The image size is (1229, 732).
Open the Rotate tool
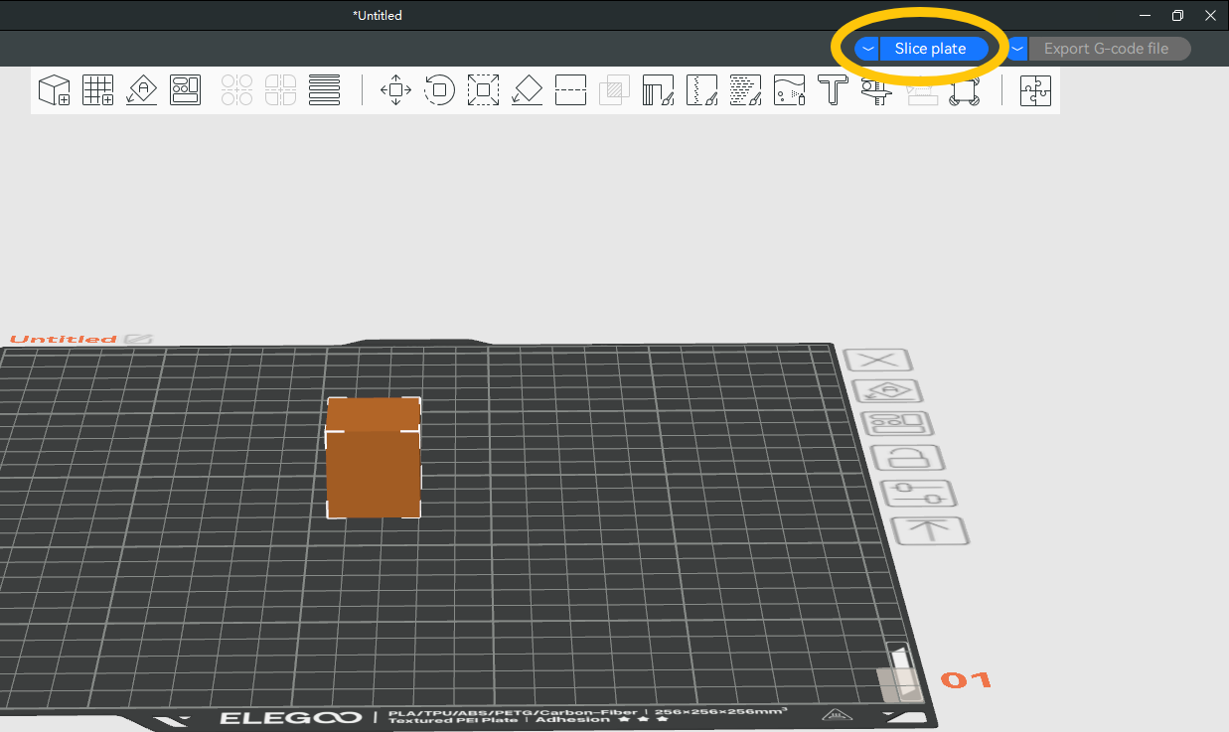pyautogui.click(x=439, y=89)
